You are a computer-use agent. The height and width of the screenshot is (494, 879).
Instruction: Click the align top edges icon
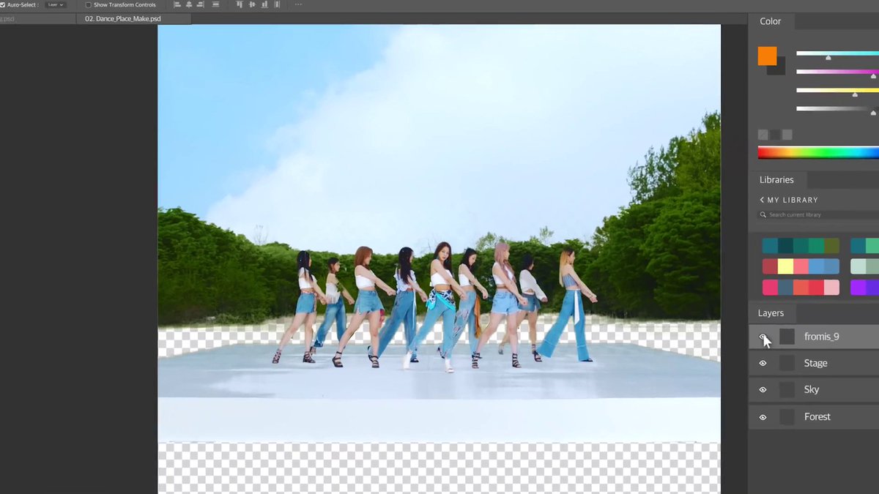(x=240, y=4)
